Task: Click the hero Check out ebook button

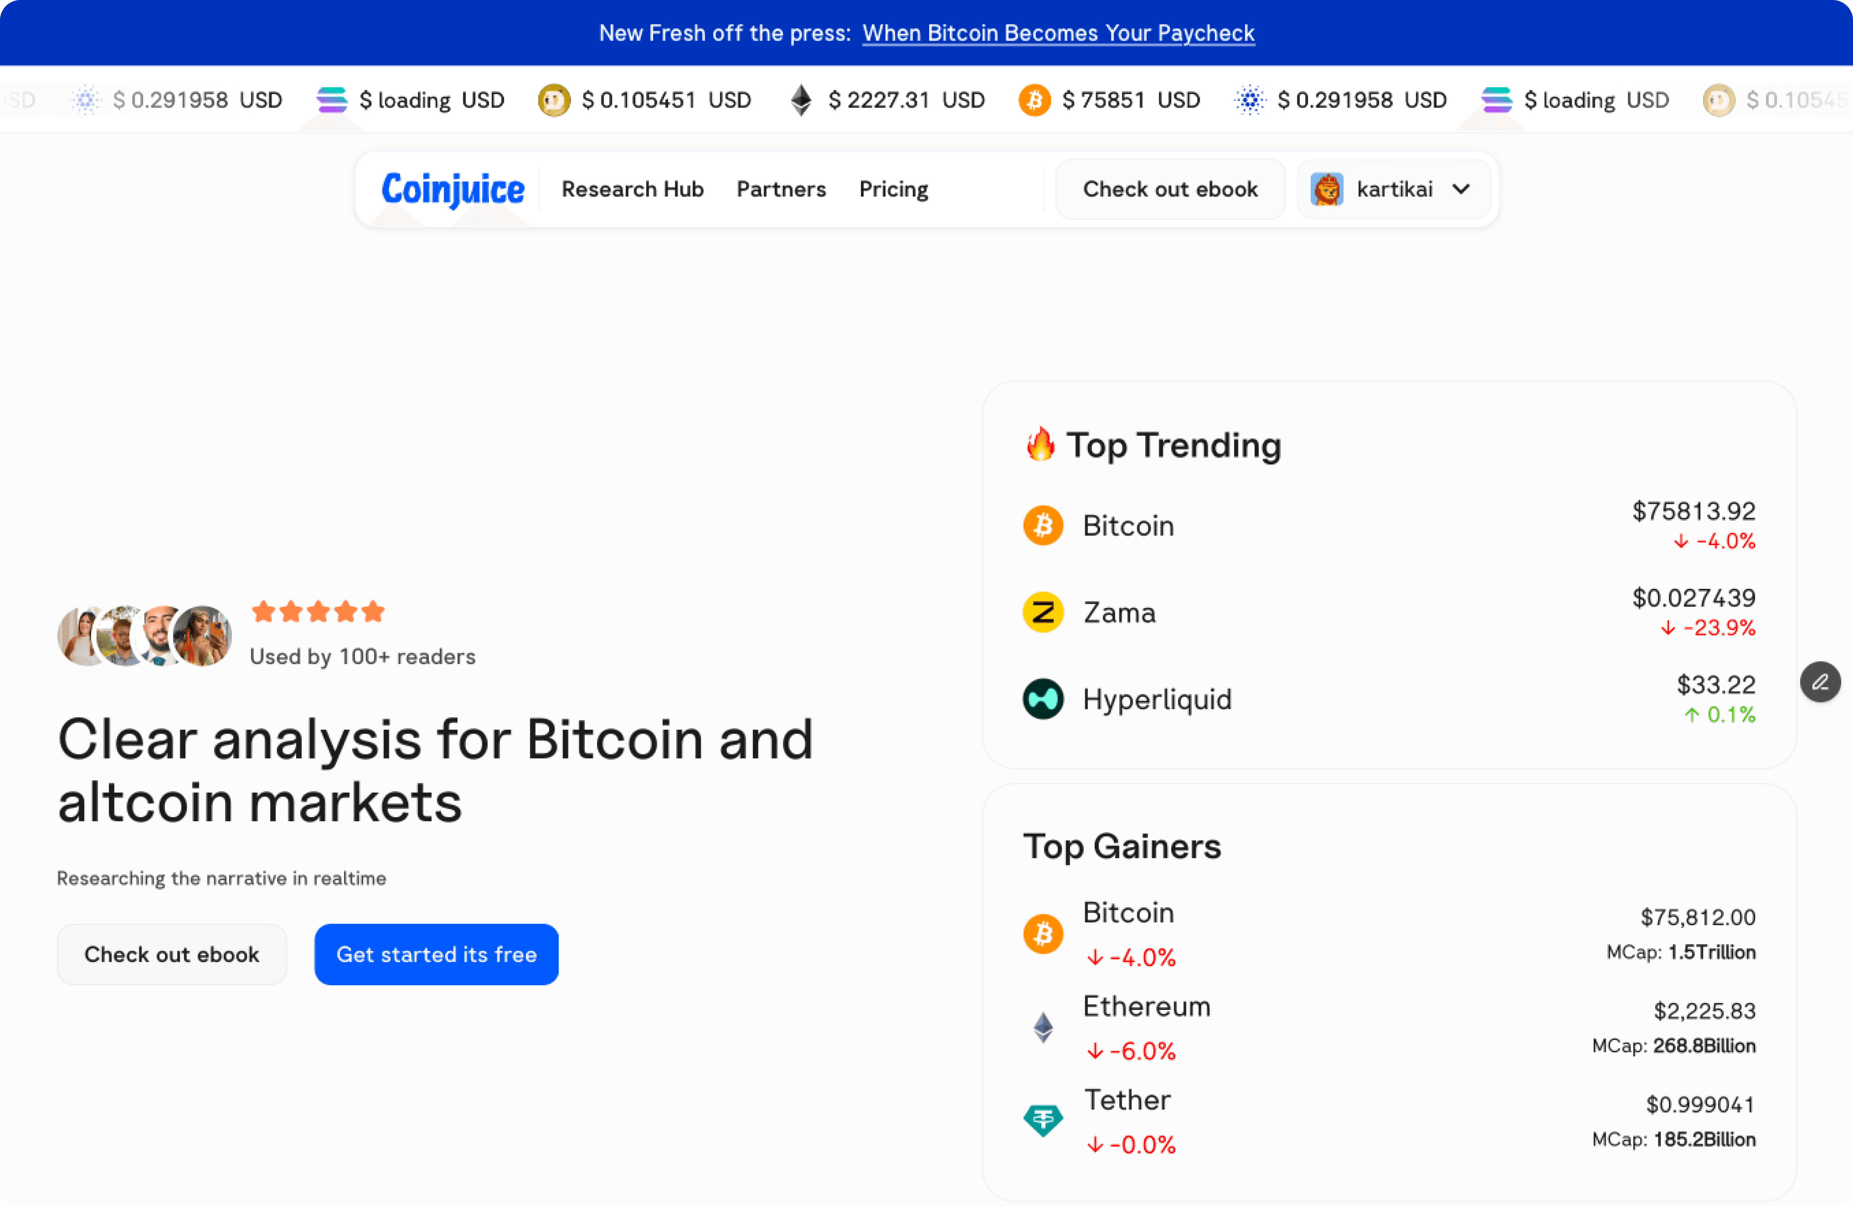Action: [171, 955]
